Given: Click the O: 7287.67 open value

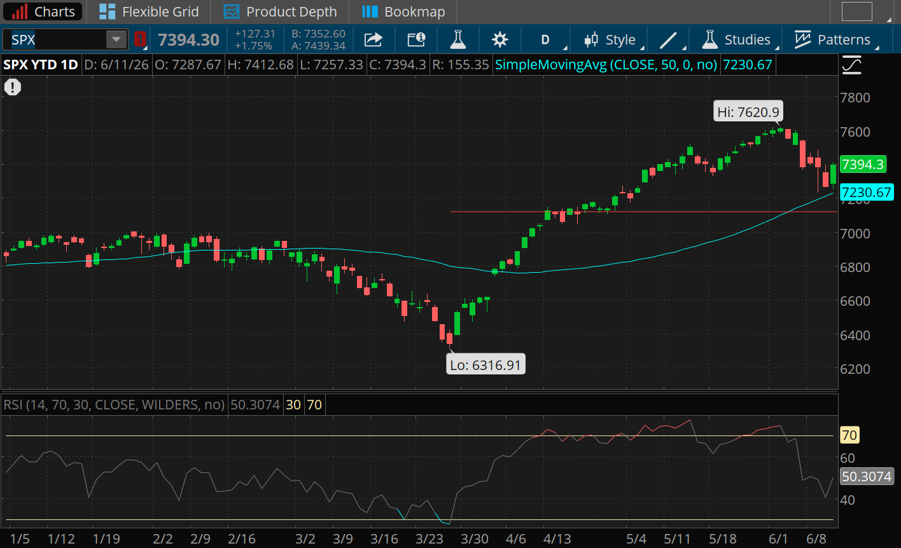Looking at the screenshot, I should 190,65.
